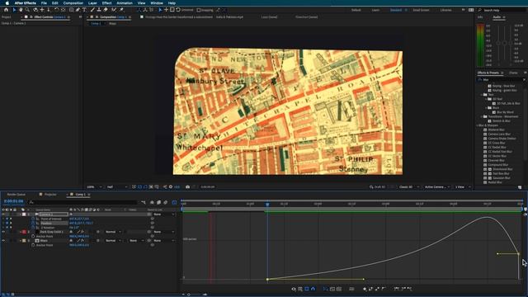Open the Classic 3D renderer dropdown
This screenshot has height=297, width=528.
pos(408,187)
